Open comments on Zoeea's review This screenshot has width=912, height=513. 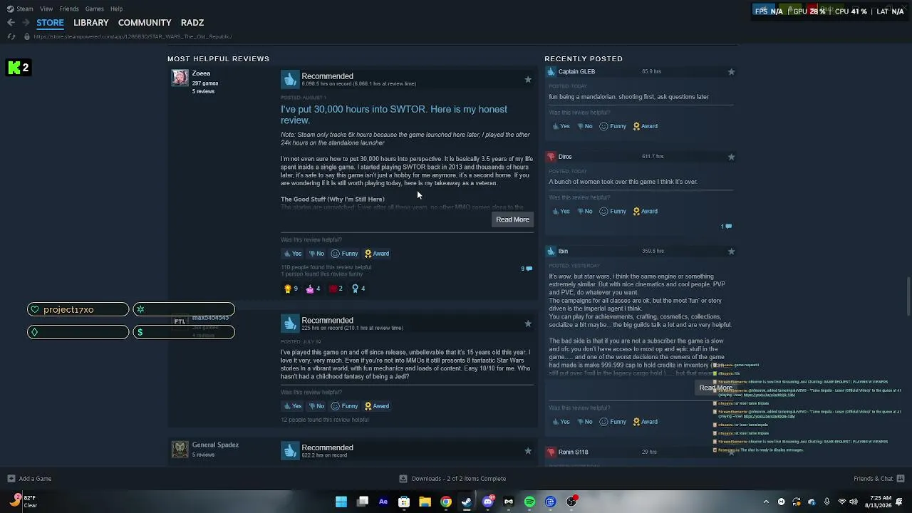click(527, 269)
